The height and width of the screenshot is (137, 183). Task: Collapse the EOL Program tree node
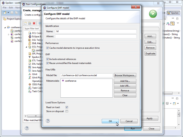click(26, 47)
